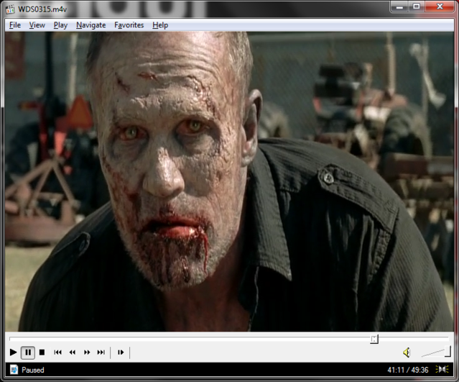Open the Favorites menu

(129, 25)
